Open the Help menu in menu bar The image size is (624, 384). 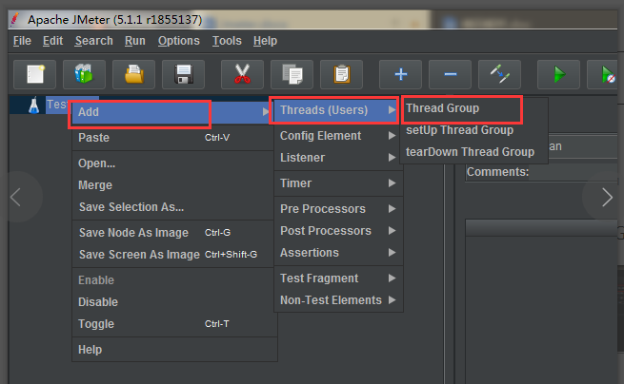tap(265, 41)
